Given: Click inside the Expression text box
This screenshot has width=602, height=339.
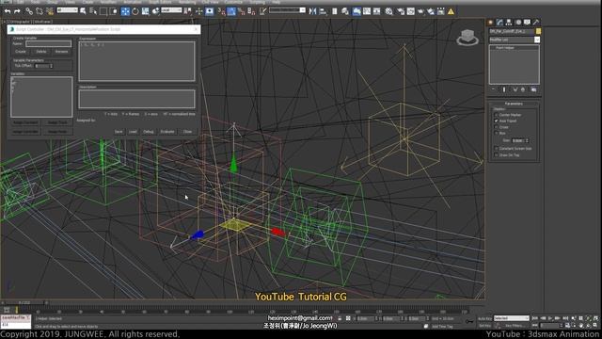Looking at the screenshot, I should click(137, 61).
